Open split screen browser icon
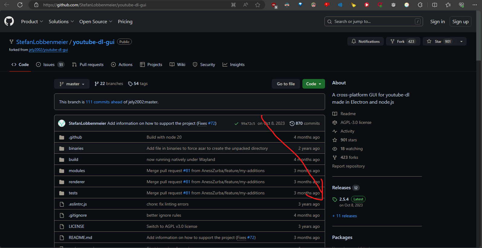The height and width of the screenshot is (248, 482). pyautogui.click(x=435, y=5)
